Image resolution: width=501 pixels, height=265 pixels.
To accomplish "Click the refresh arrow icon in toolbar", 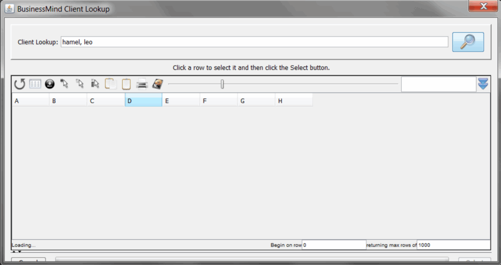I will point(20,84).
